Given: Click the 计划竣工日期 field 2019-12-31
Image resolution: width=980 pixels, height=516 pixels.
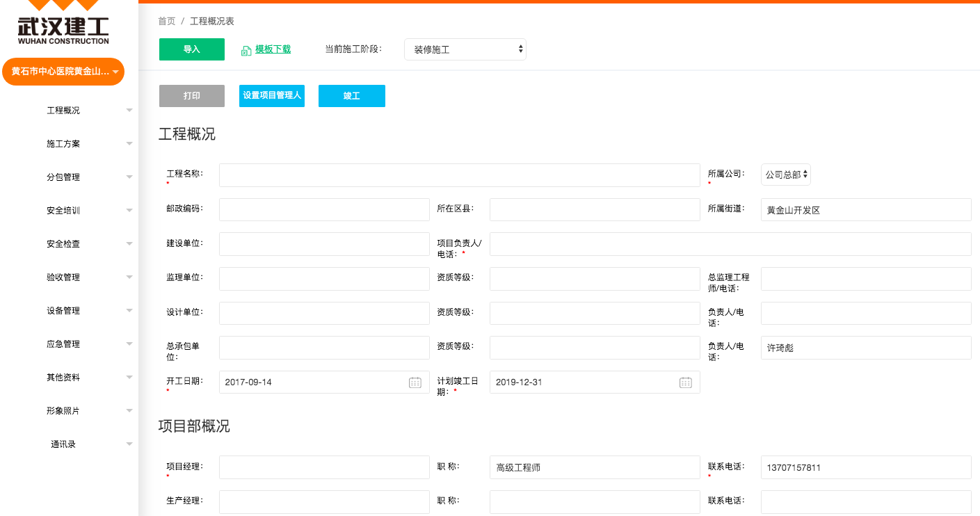Looking at the screenshot, I should click(x=595, y=382).
